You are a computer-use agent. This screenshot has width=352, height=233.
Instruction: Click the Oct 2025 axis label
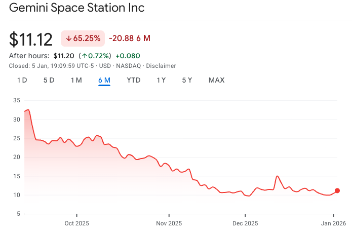coord(77,223)
